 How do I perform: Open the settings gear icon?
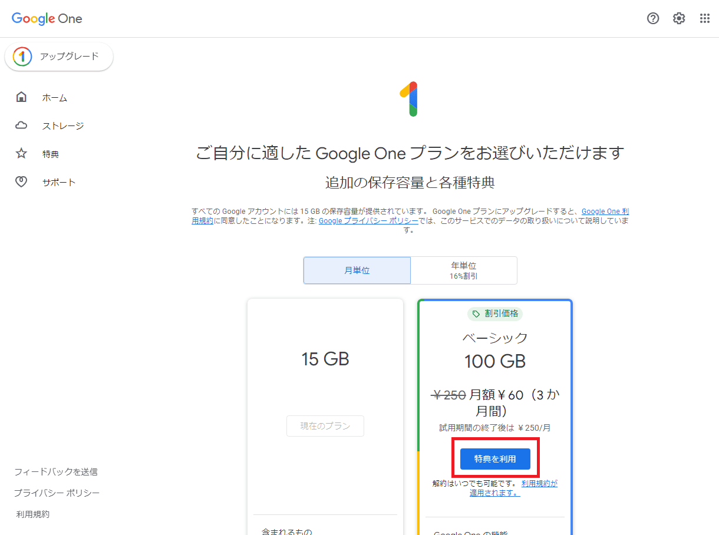click(679, 18)
